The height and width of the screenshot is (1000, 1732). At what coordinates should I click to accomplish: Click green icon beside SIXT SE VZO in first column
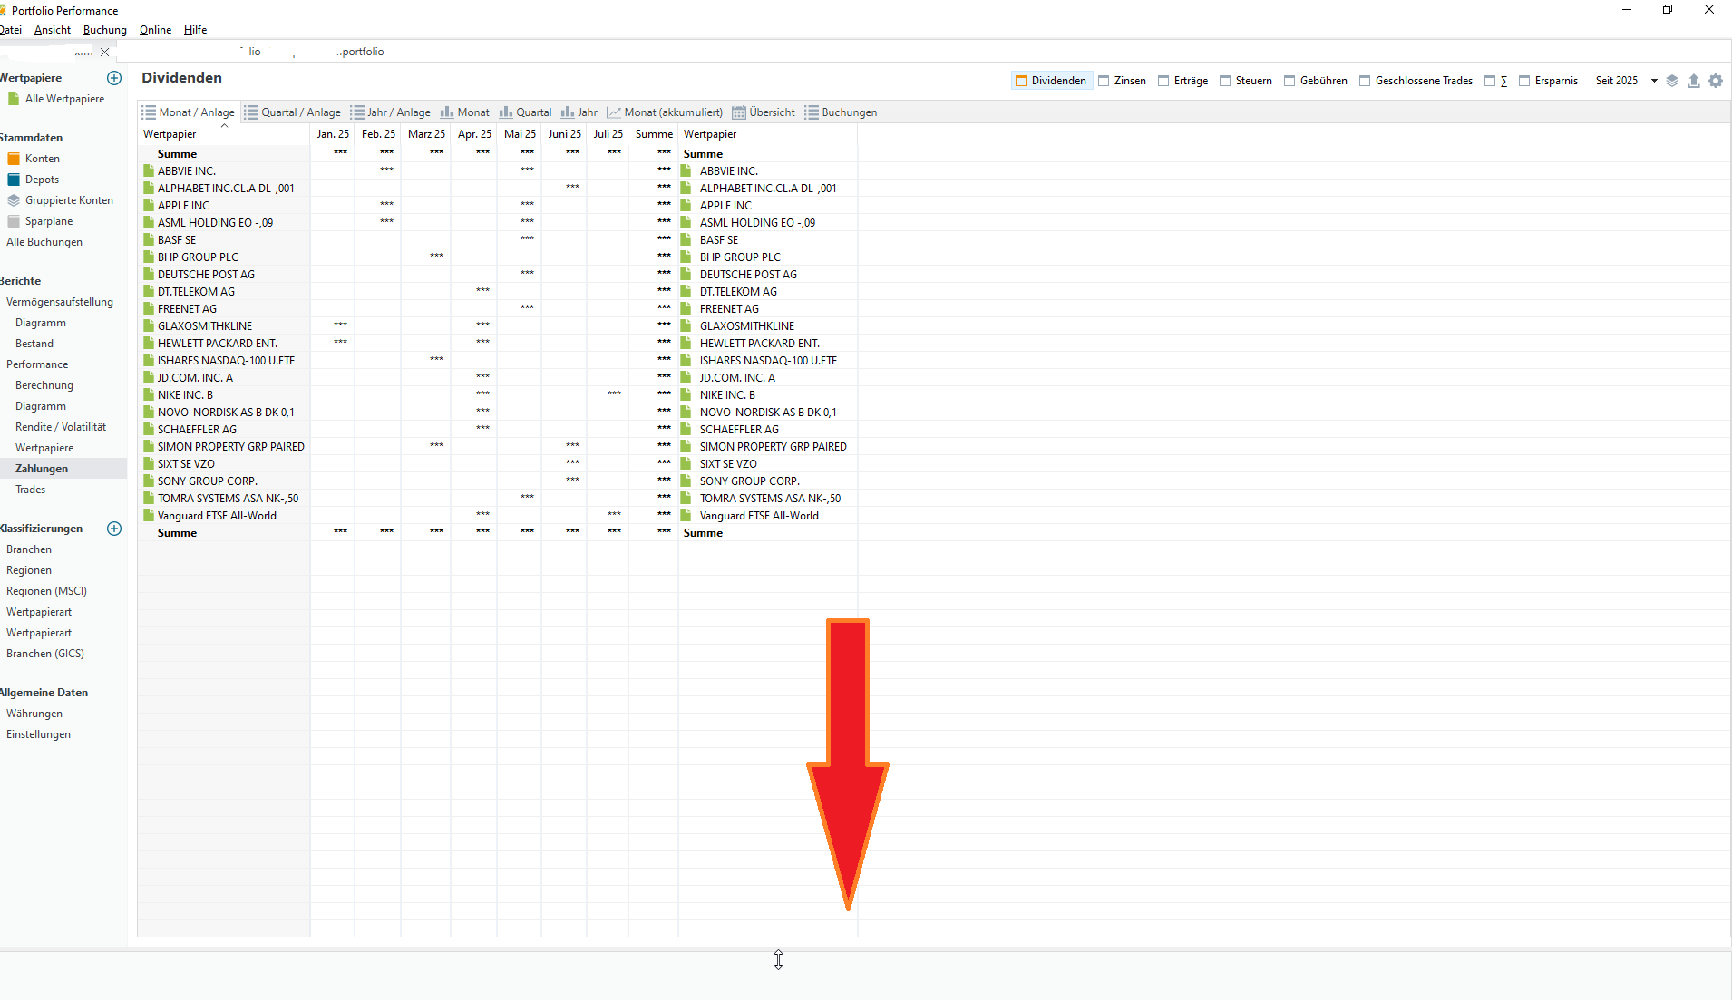(x=149, y=463)
